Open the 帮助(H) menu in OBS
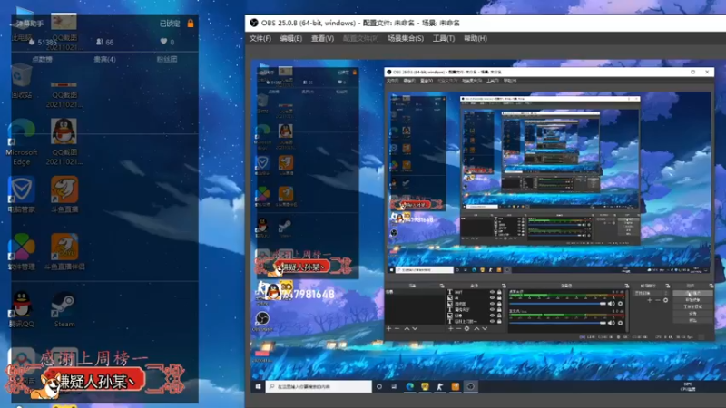726x408 pixels. [x=476, y=38]
